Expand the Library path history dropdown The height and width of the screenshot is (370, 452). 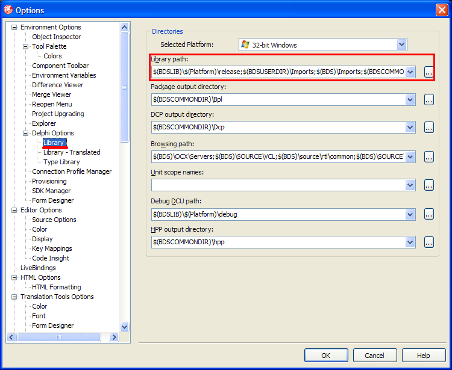(x=410, y=72)
